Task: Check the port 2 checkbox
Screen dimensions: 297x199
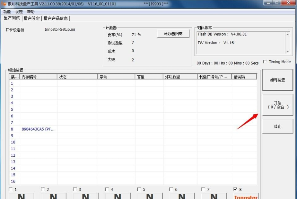Action: (x=43, y=189)
